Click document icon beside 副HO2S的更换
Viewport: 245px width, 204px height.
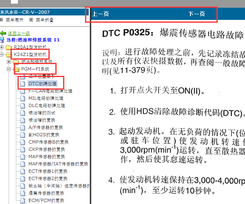point(23,135)
